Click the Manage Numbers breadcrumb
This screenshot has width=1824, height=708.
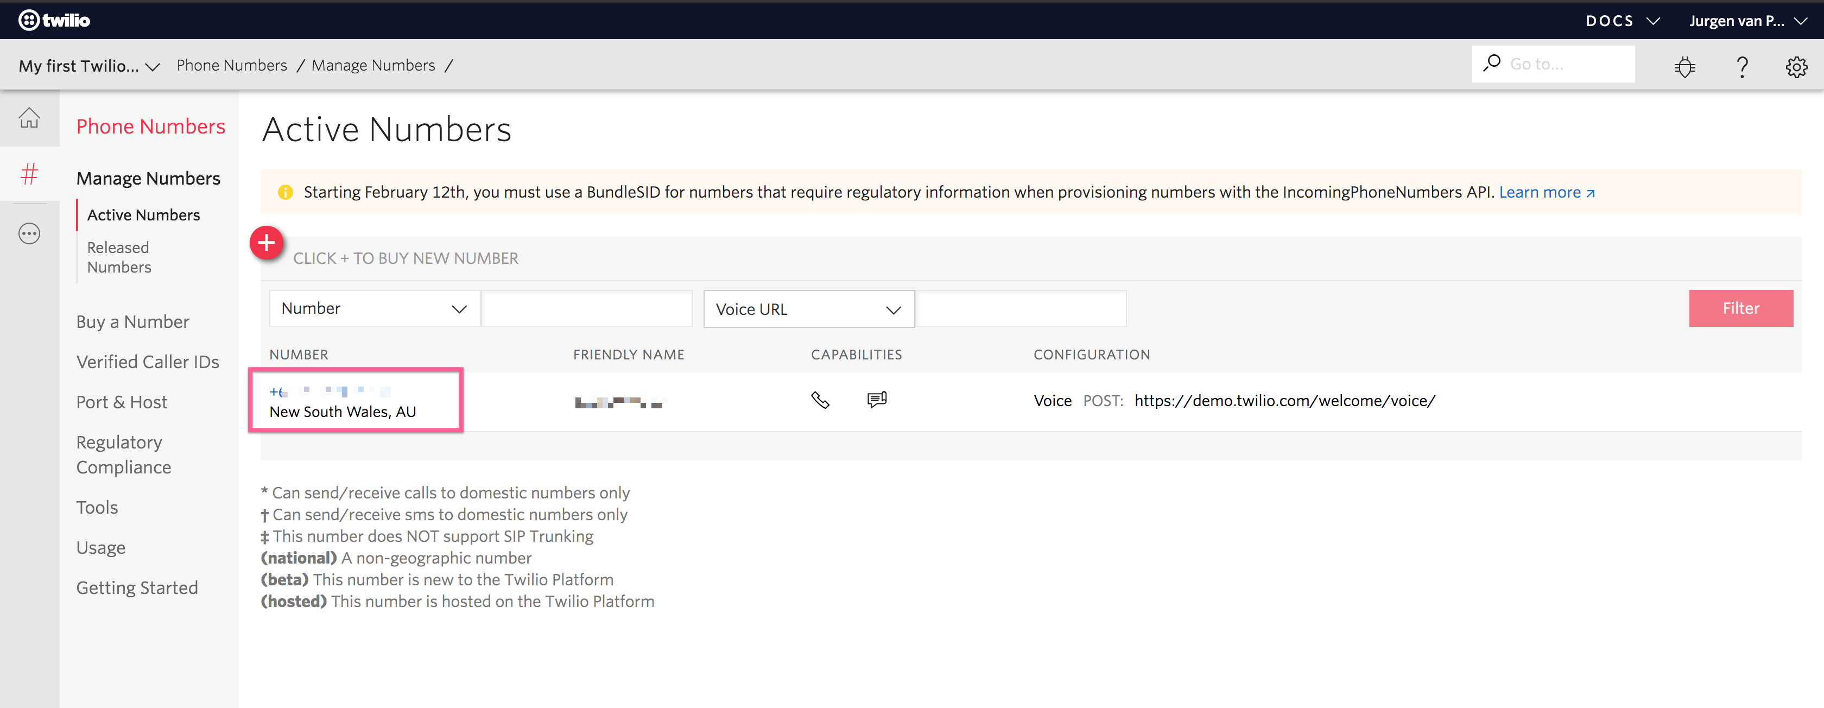coord(373,65)
